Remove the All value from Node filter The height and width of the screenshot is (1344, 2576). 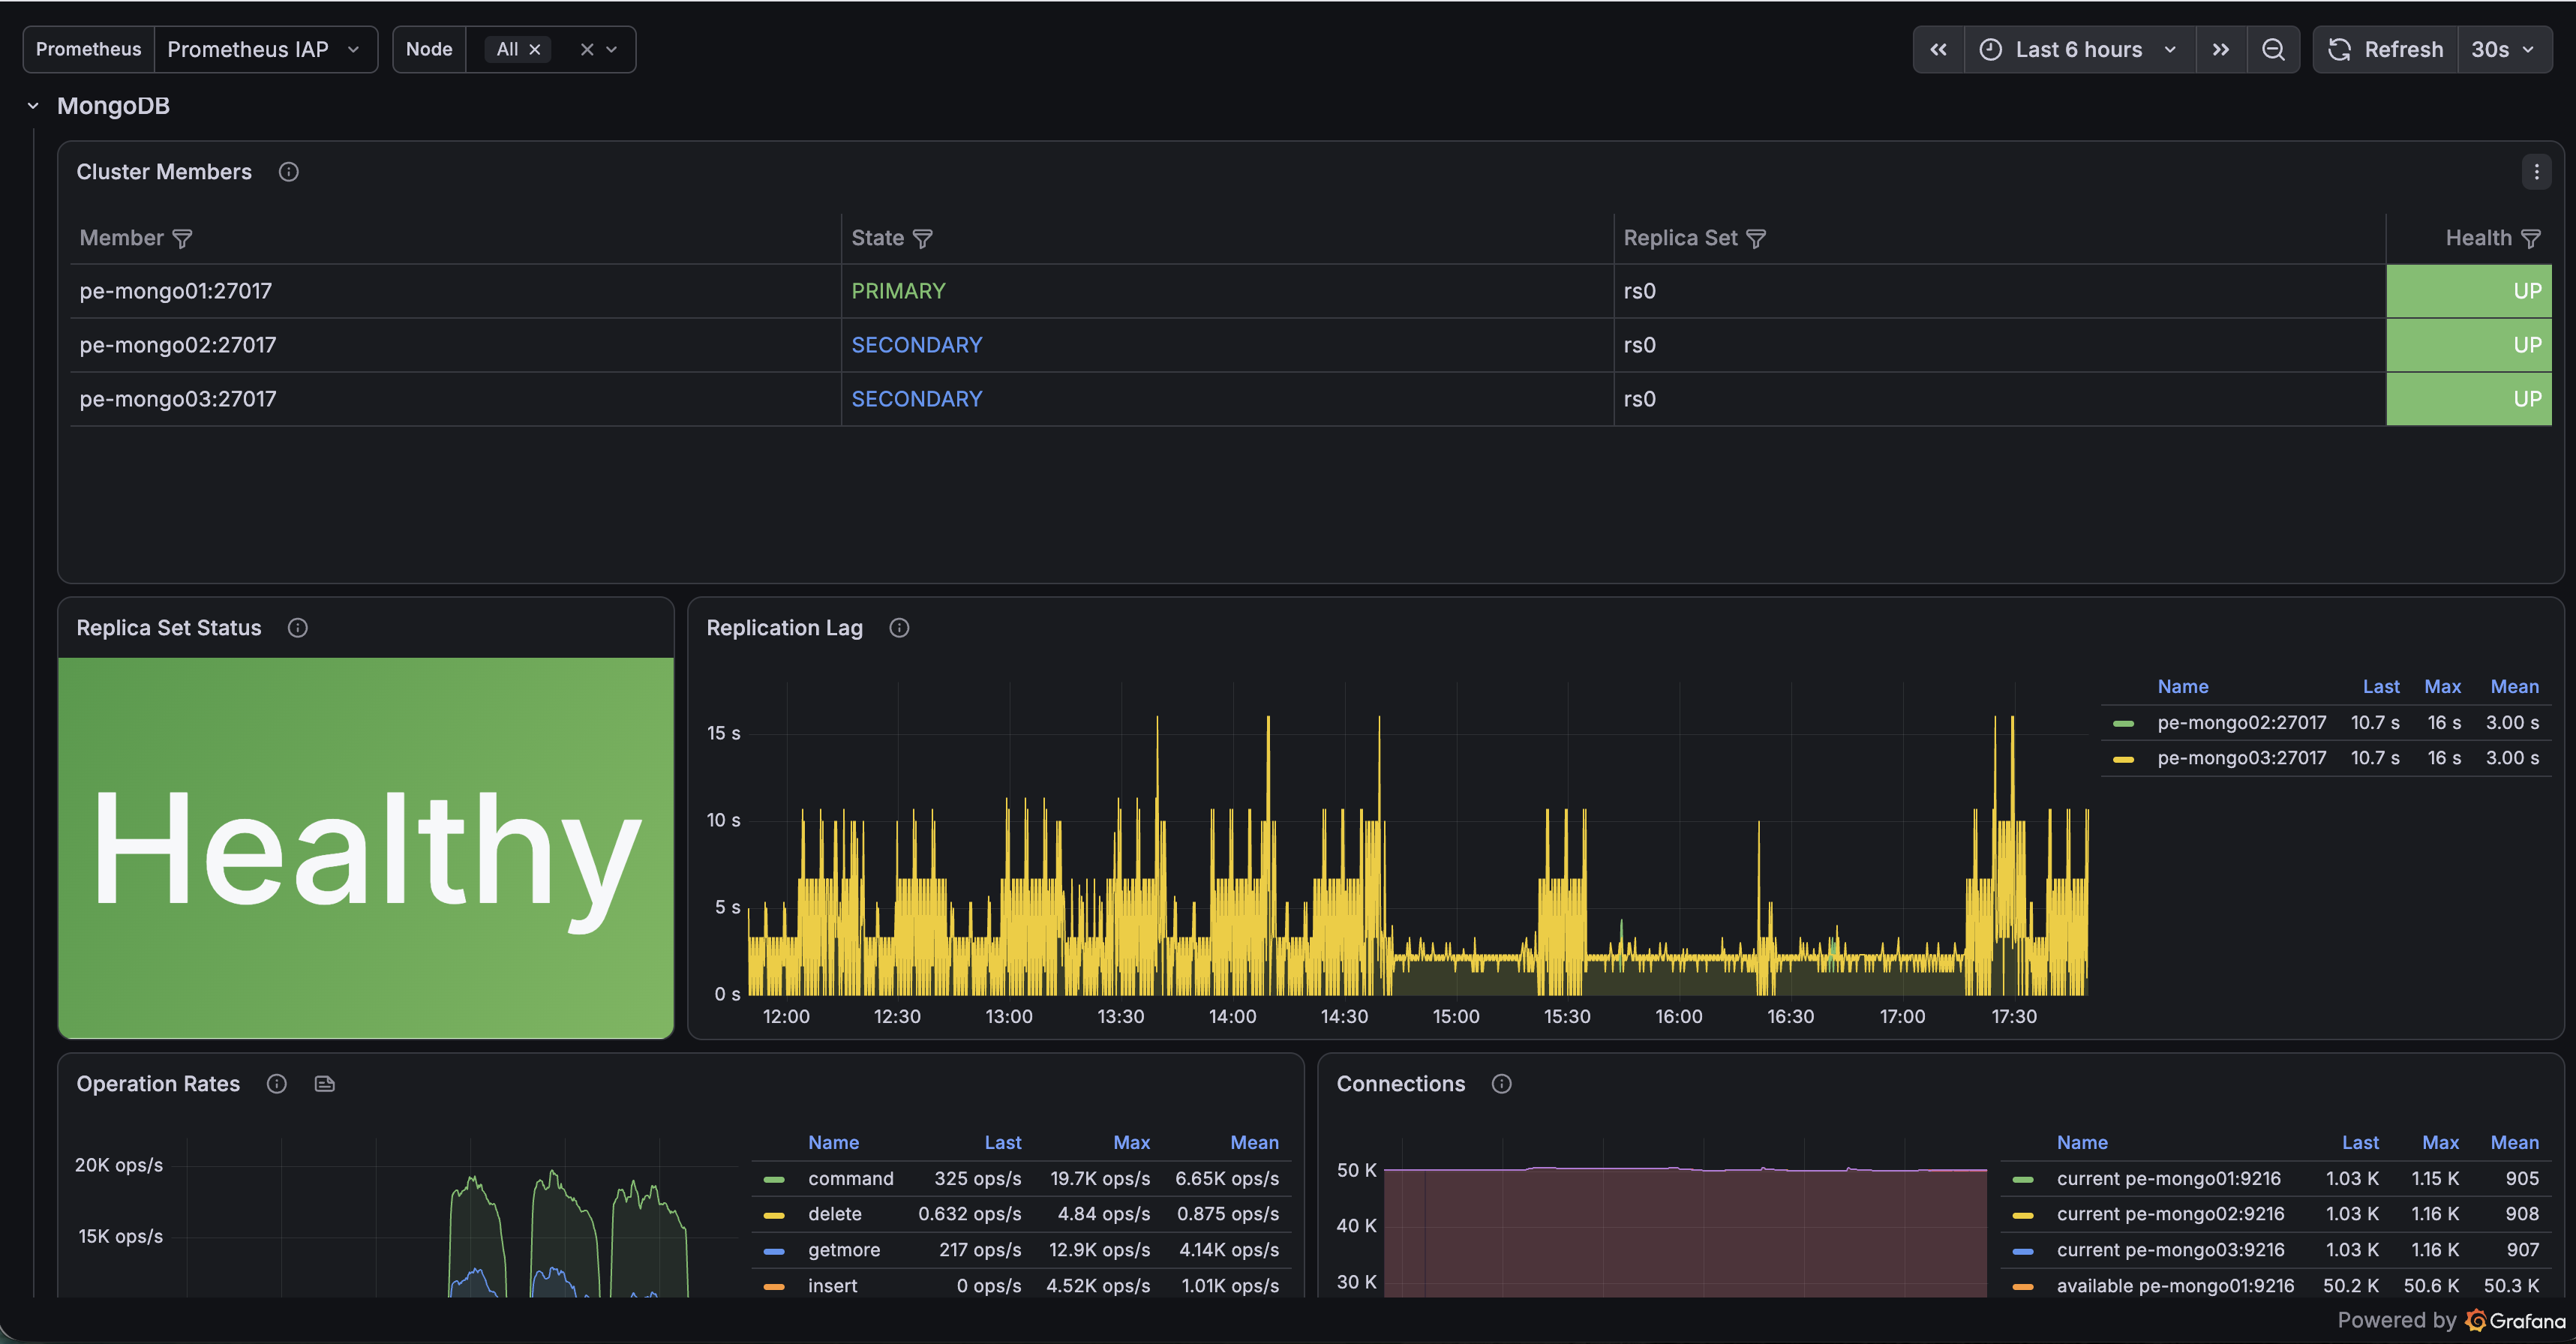535,49
